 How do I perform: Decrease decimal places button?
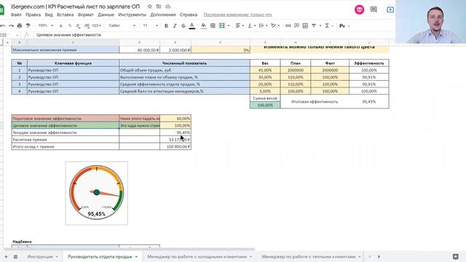[x=78, y=26]
